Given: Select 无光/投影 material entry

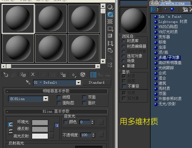Looking at the screenshot, I should (x=167, y=104).
